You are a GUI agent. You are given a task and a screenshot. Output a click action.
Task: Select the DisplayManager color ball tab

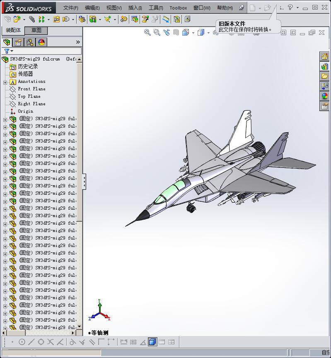pyautogui.click(x=41, y=42)
